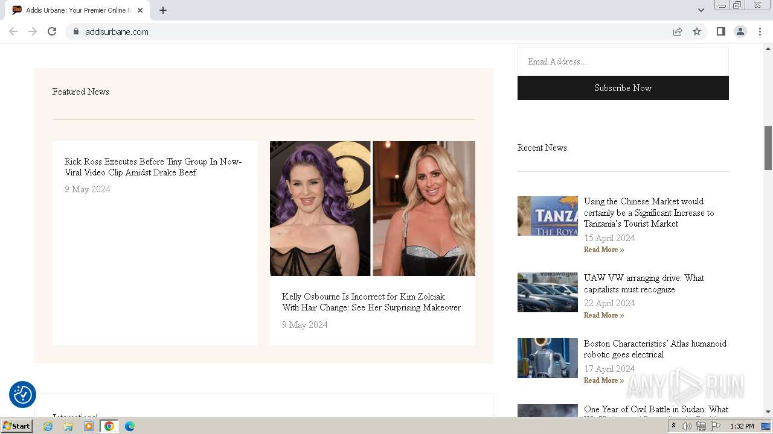Click the Volkswagen cars thumbnail
The height and width of the screenshot is (434, 773).
pyautogui.click(x=547, y=292)
